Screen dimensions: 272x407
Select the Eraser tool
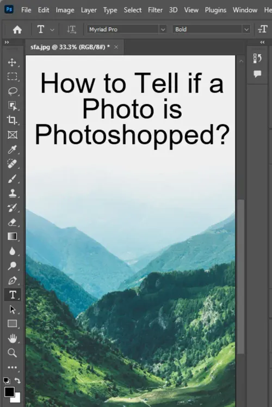coord(12,222)
